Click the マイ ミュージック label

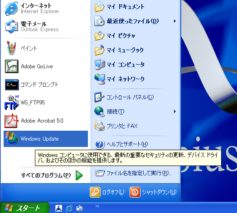(x=125, y=50)
